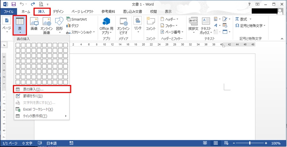Choose 罫線を引く(D) menu item

(x=42, y=96)
